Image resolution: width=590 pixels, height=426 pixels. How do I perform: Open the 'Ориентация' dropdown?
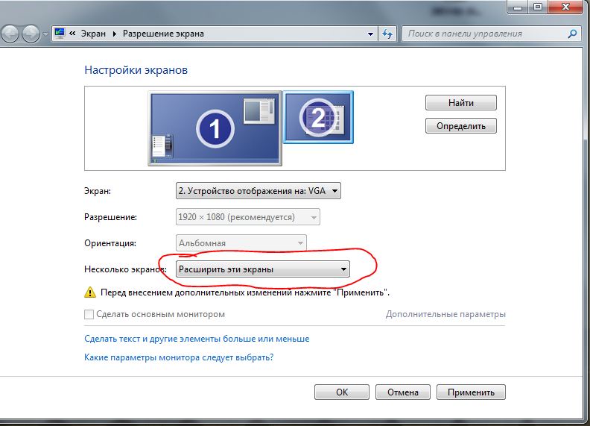[x=241, y=243]
